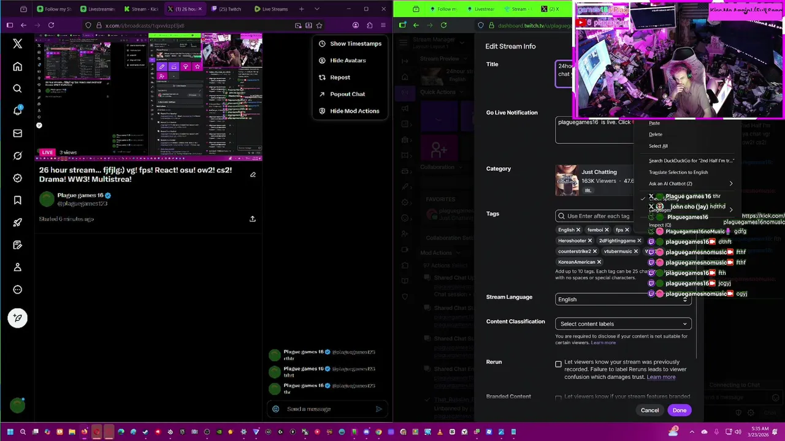
Task: Choose Translate Selection to English
Action: tap(678, 172)
